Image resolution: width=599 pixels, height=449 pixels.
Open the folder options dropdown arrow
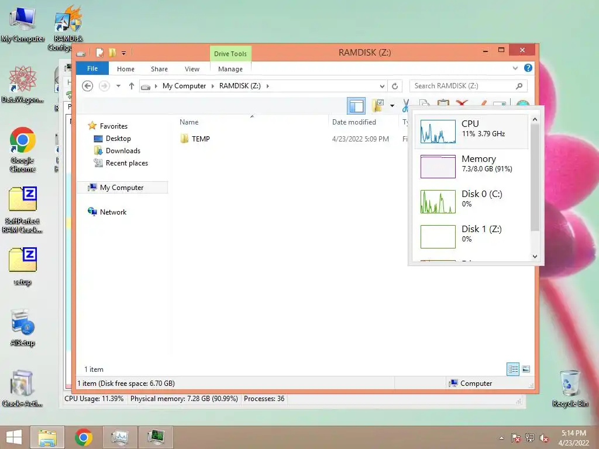392,106
